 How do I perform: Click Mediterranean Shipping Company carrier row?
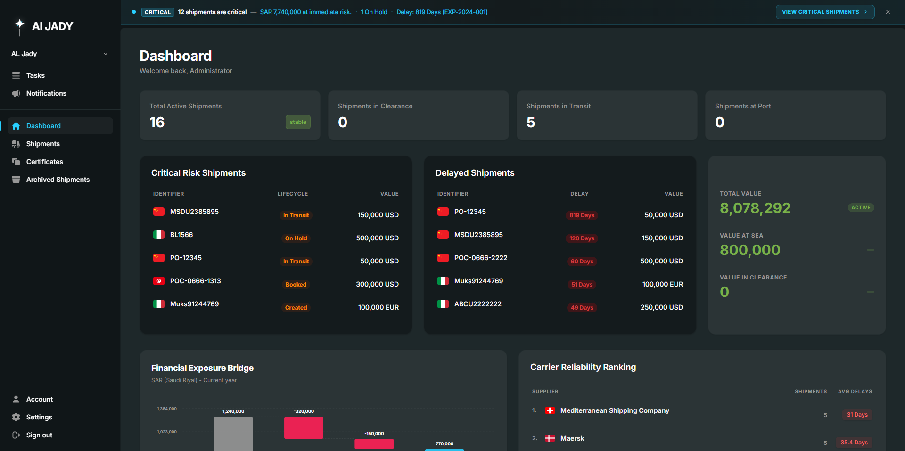(702, 414)
